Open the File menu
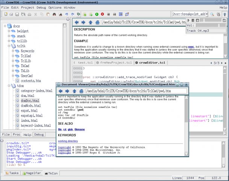 tap(5, 8)
